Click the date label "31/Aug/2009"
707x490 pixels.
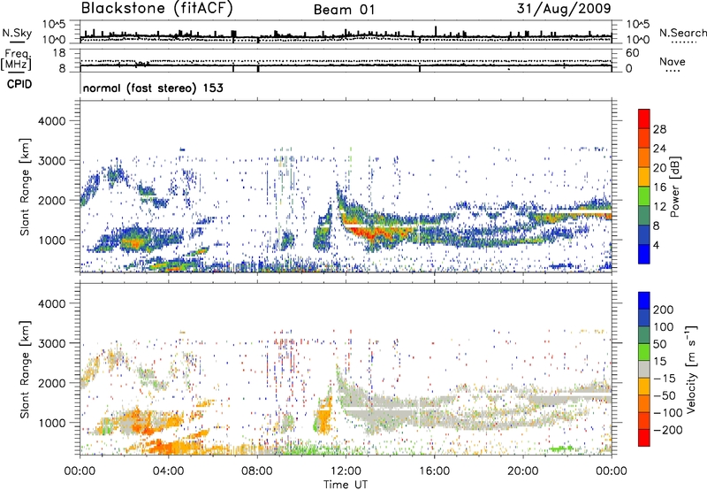[564, 9]
